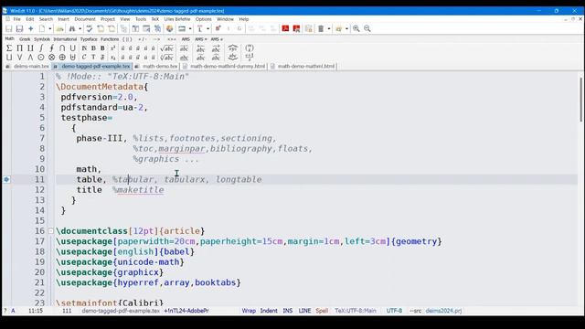
Task: Insert the Sigma sum symbol
Action: click(9, 48)
